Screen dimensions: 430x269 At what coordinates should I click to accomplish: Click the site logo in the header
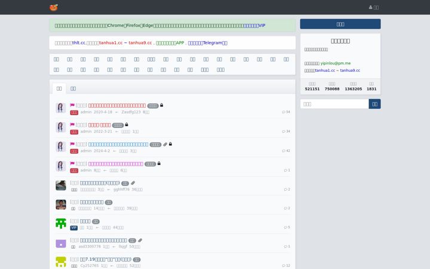54,7
